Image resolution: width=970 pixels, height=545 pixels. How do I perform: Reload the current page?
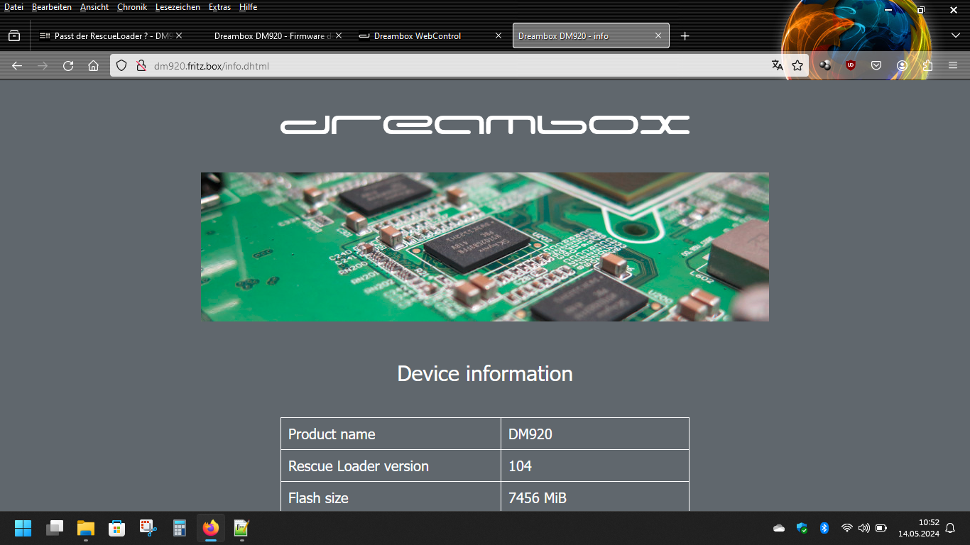point(68,65)
